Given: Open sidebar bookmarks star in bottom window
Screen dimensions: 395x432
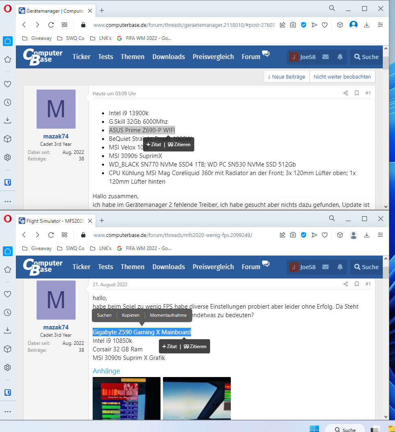Looking at the screenshot, I should coord(8,270).
